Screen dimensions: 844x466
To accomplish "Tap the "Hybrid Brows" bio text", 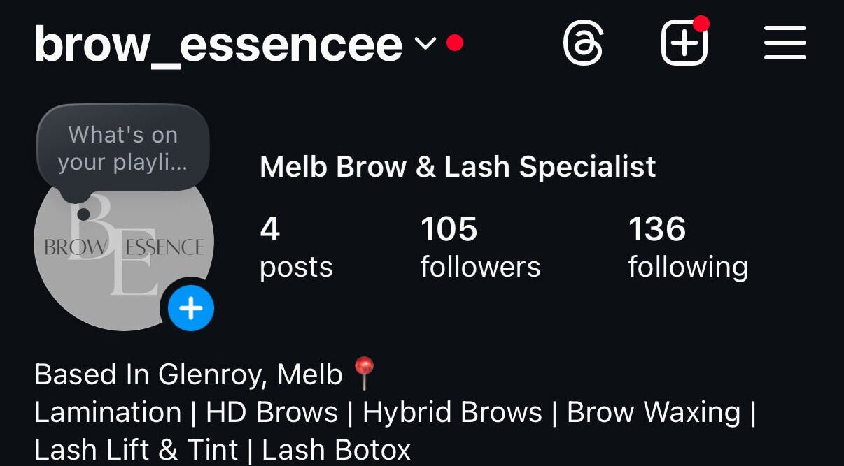I will click(x=452, y=412).
